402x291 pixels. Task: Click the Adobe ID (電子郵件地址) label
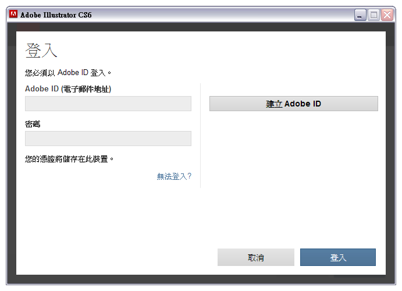coord(68,89)
